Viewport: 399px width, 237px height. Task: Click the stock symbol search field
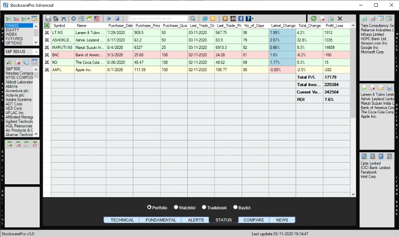click(157, 19)
